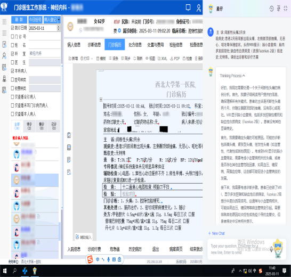
Task: Click the clipboard sidebar icon
Action: [4, 67]
